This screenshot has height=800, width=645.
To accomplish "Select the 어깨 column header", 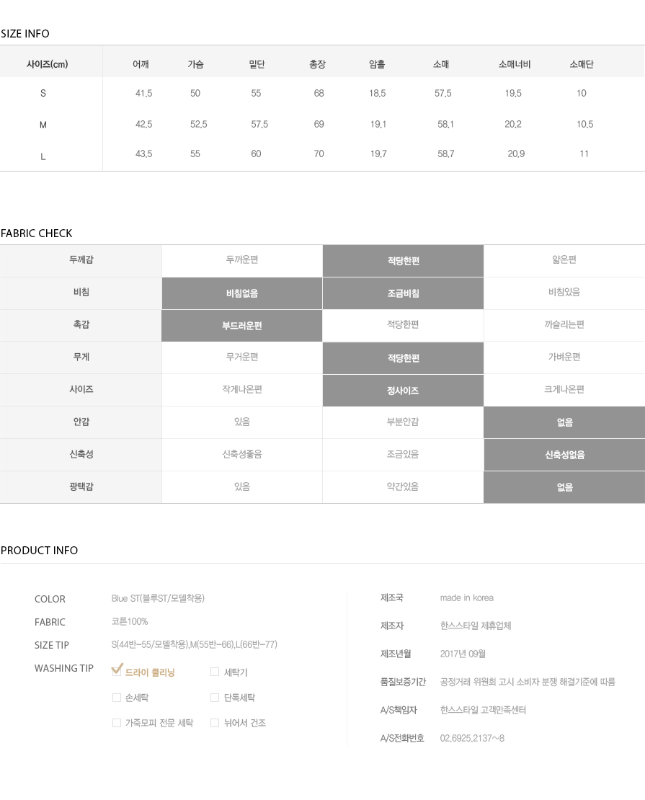I will tap(141, 64).
